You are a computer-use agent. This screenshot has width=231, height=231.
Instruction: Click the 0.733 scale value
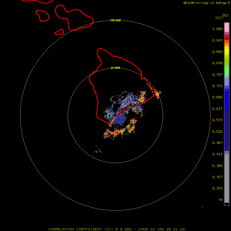pyautogui.click(x=217, y=86)
